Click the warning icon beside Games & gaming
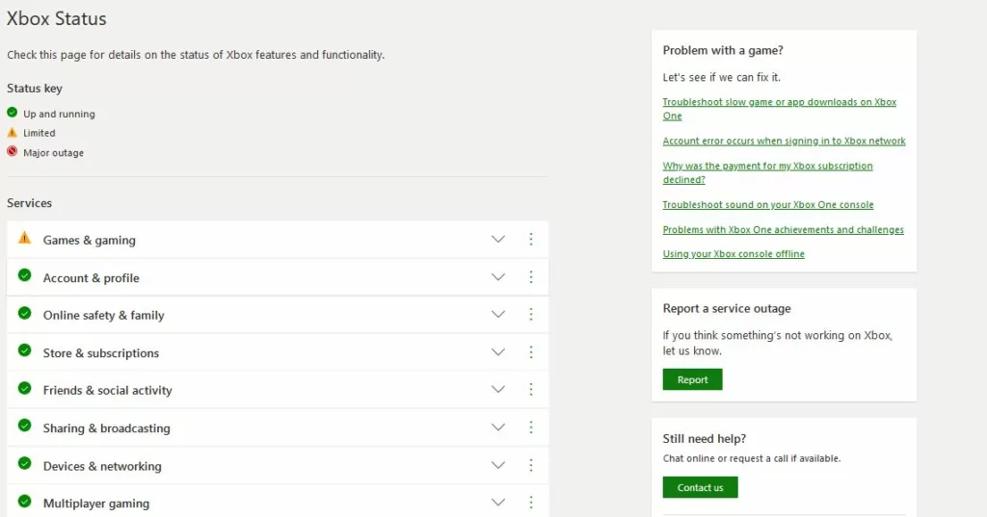987x517 pixels. [x=24, y=238]
